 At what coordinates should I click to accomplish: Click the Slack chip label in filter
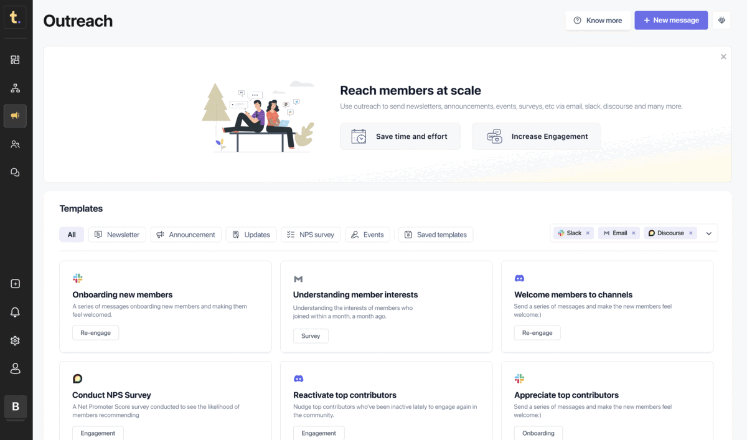[x=574, y=233]
